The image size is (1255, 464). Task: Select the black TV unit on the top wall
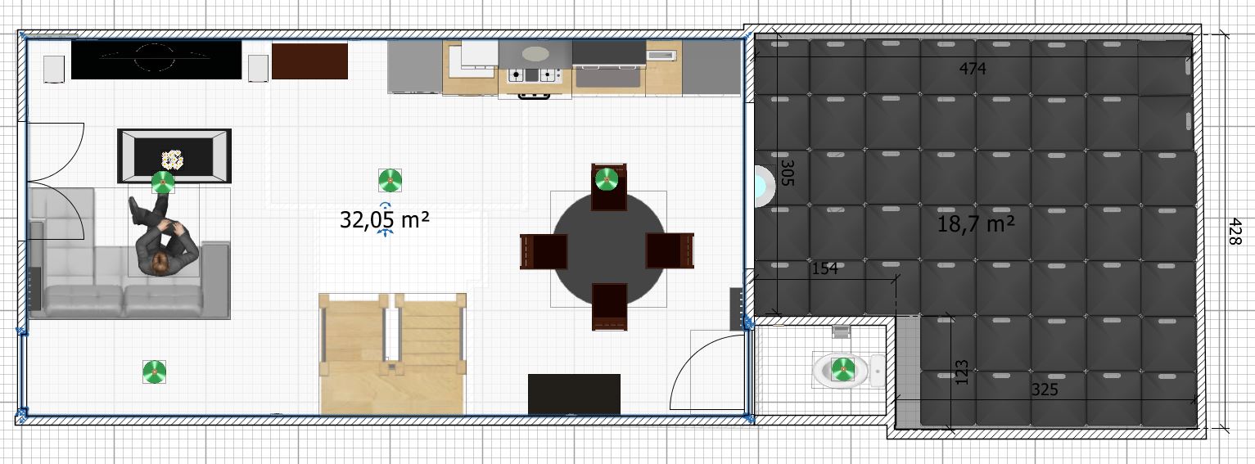pyautogui.click(x=156, y=60)
